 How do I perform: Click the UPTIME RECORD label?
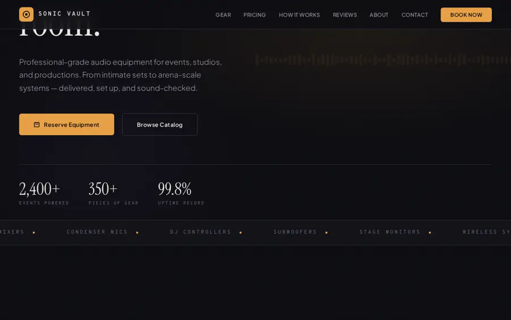click(181, 203)
